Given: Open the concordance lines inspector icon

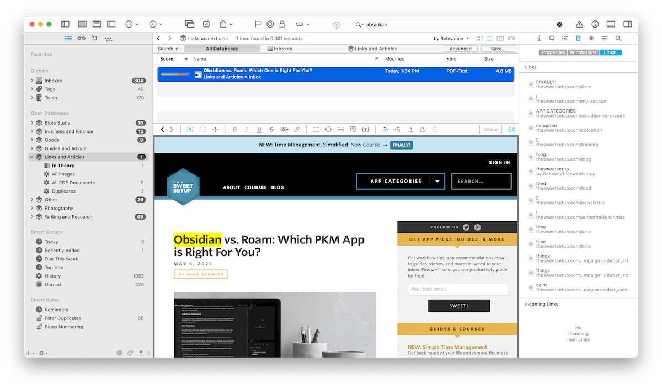Looking at the screenshot, I should pyautogui.click(x=605, y=39).
